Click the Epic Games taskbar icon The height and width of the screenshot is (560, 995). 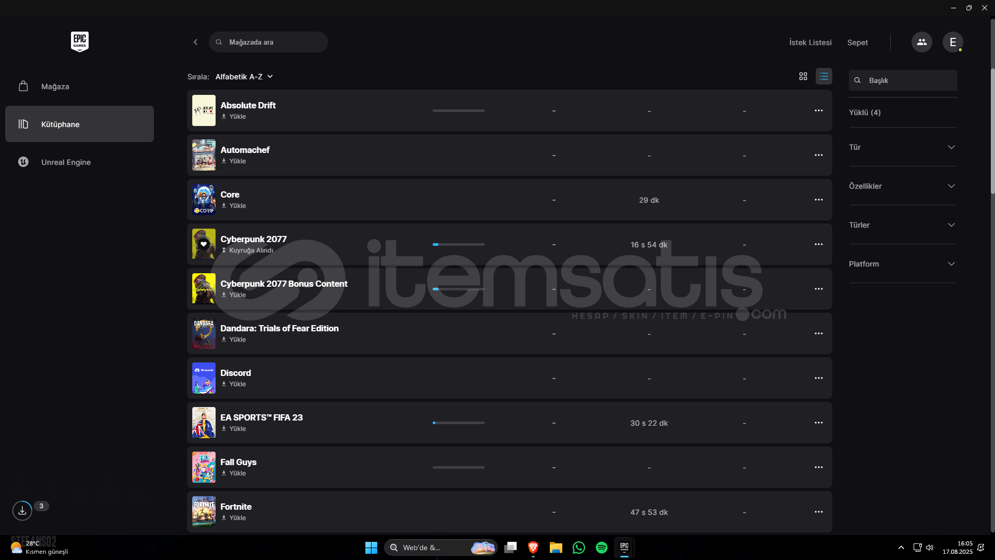click(x=624, y=548)
